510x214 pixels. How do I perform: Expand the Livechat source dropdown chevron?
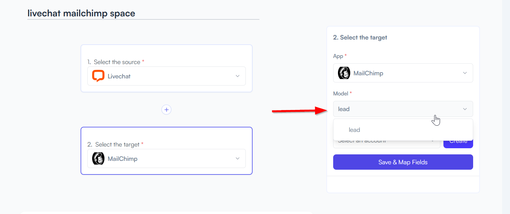click(x=238, y=76)
